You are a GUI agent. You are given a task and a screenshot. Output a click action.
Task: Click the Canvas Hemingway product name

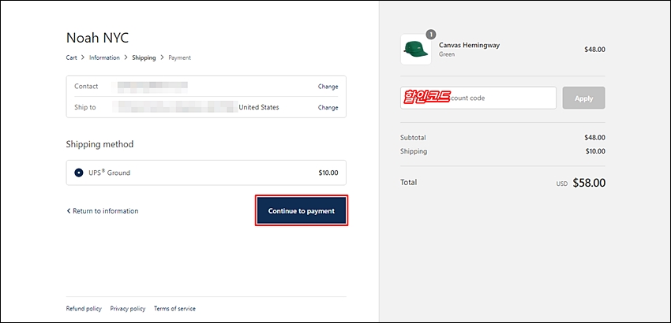(x=469, y=45)
